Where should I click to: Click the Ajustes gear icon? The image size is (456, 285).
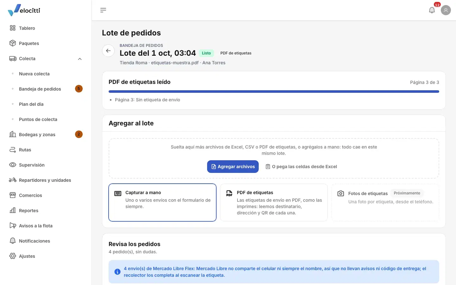click(x=13, y=256)
